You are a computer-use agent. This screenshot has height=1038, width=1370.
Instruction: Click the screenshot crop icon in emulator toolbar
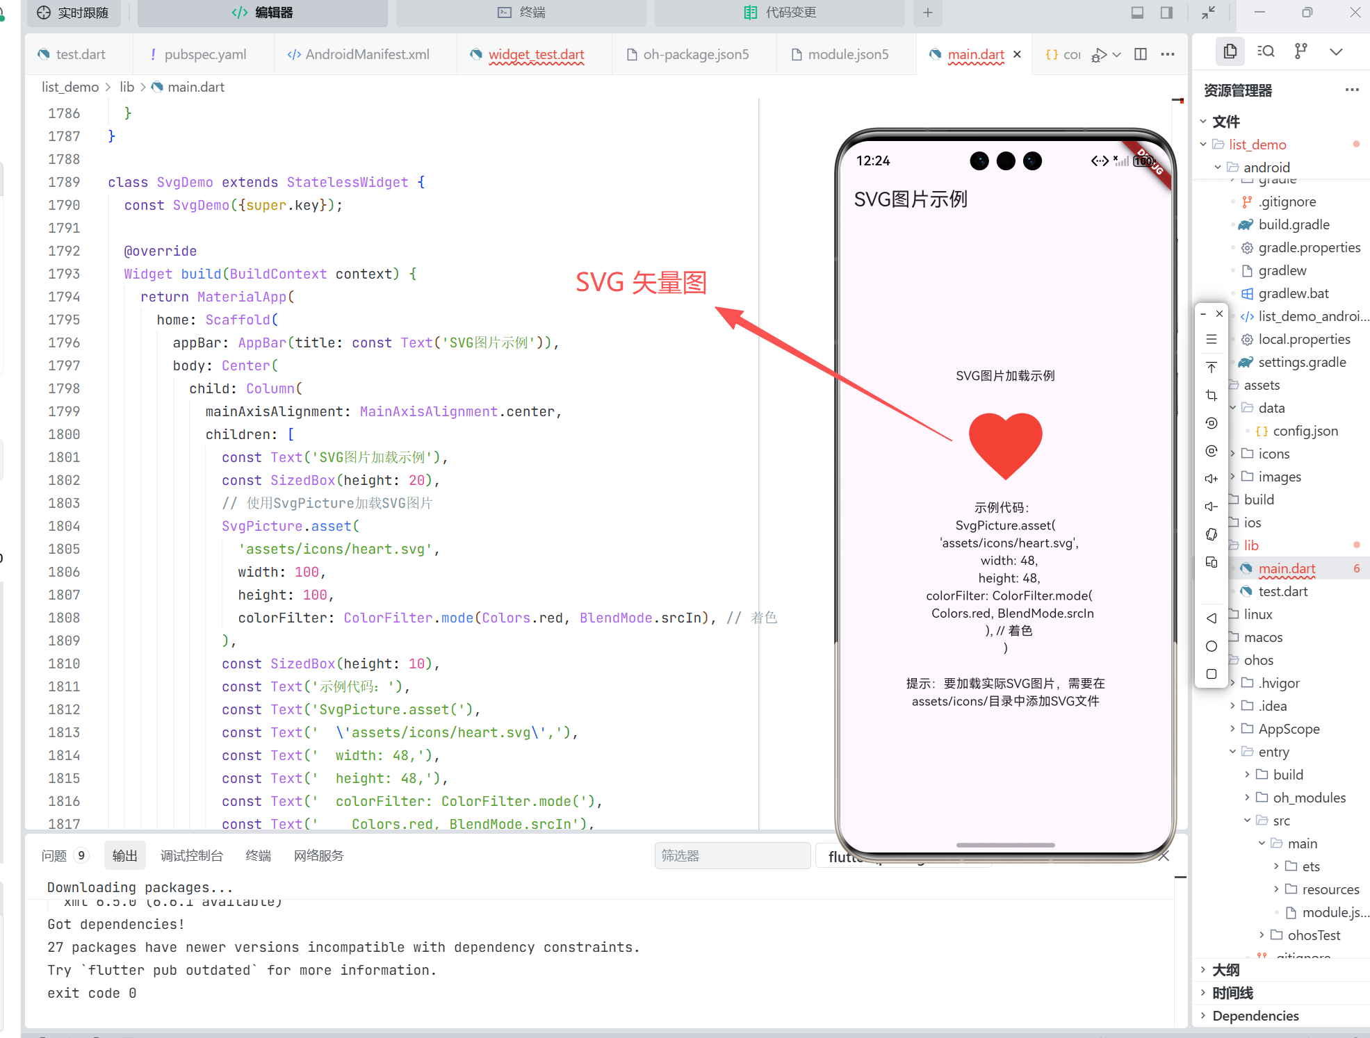[1211, 395]
